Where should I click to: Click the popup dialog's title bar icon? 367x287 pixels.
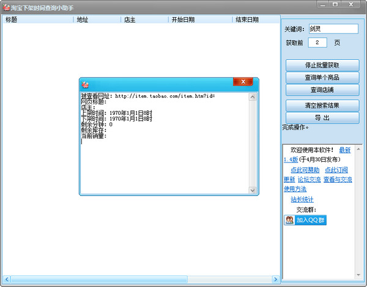click(86, 83)
